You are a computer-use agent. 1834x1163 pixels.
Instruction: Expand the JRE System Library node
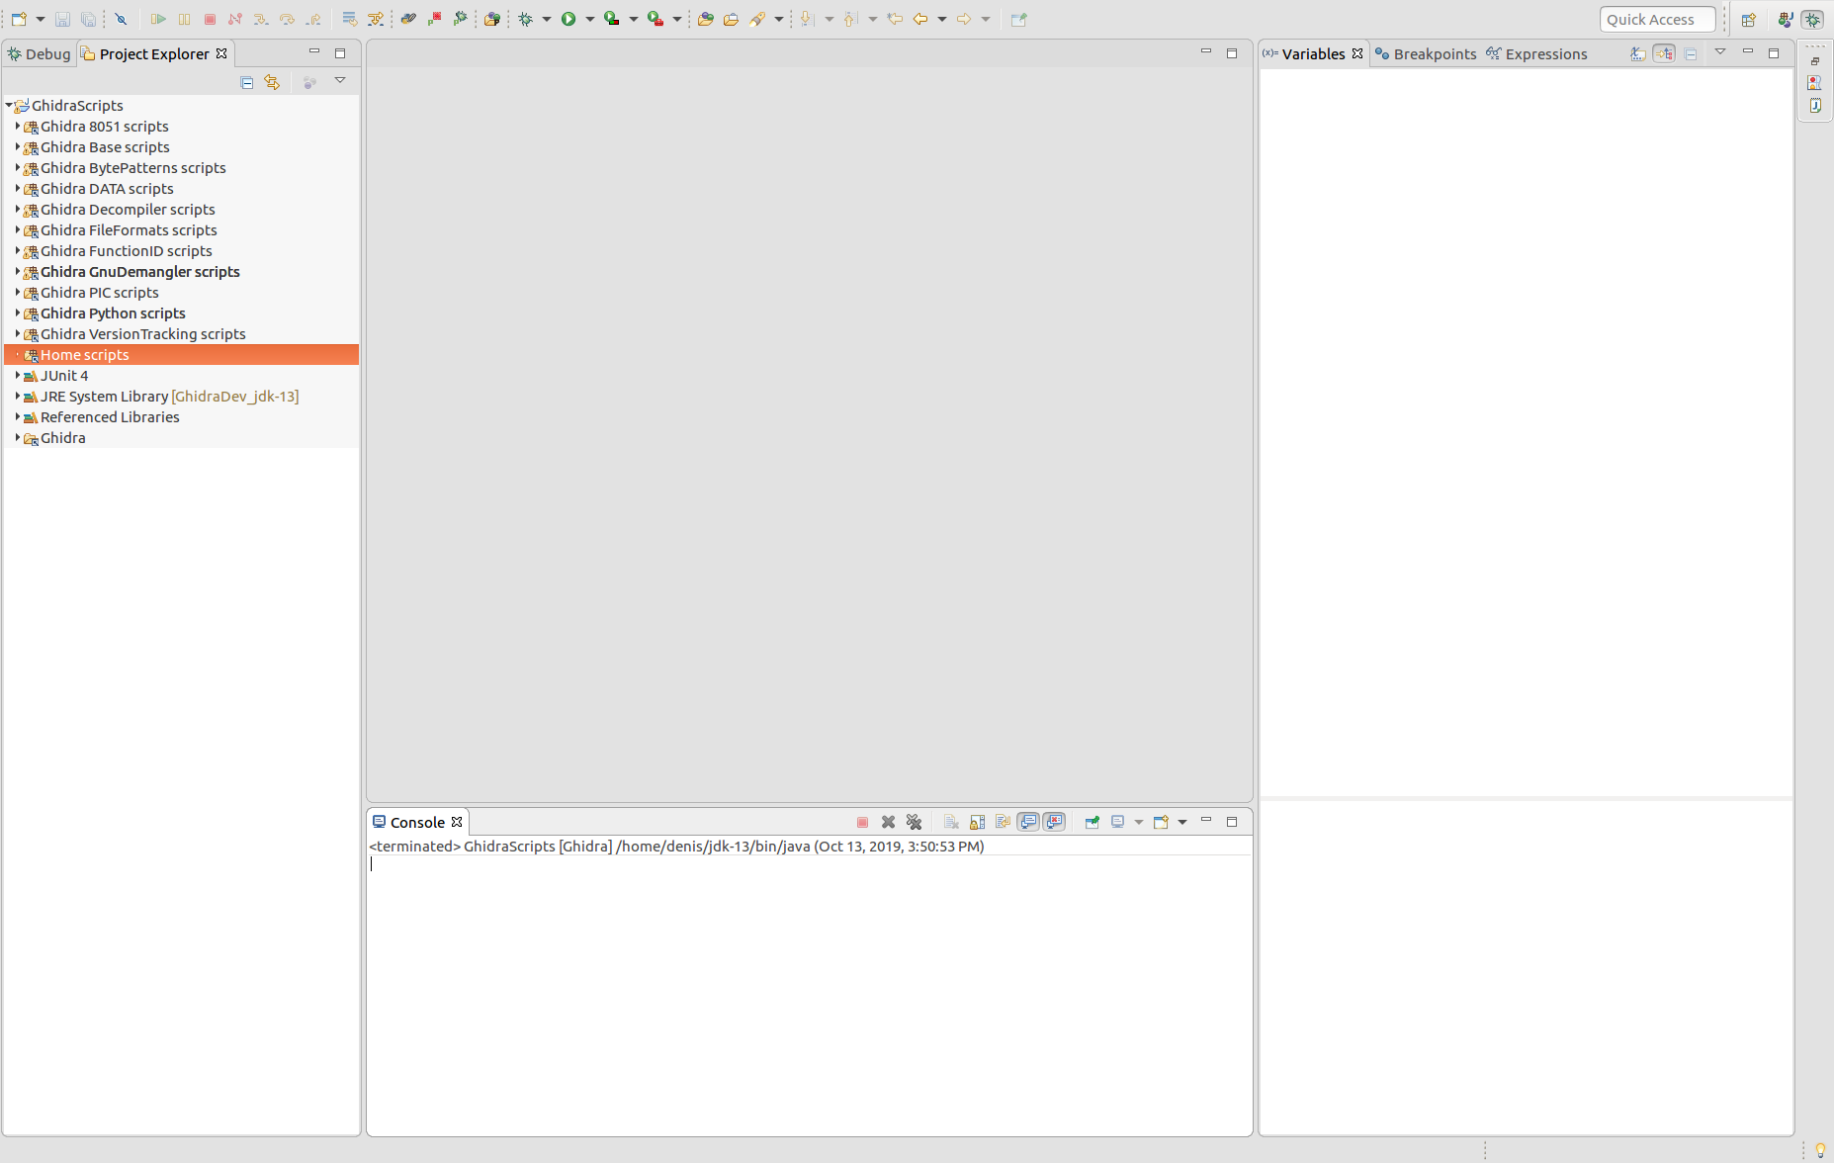coord(18,397)
